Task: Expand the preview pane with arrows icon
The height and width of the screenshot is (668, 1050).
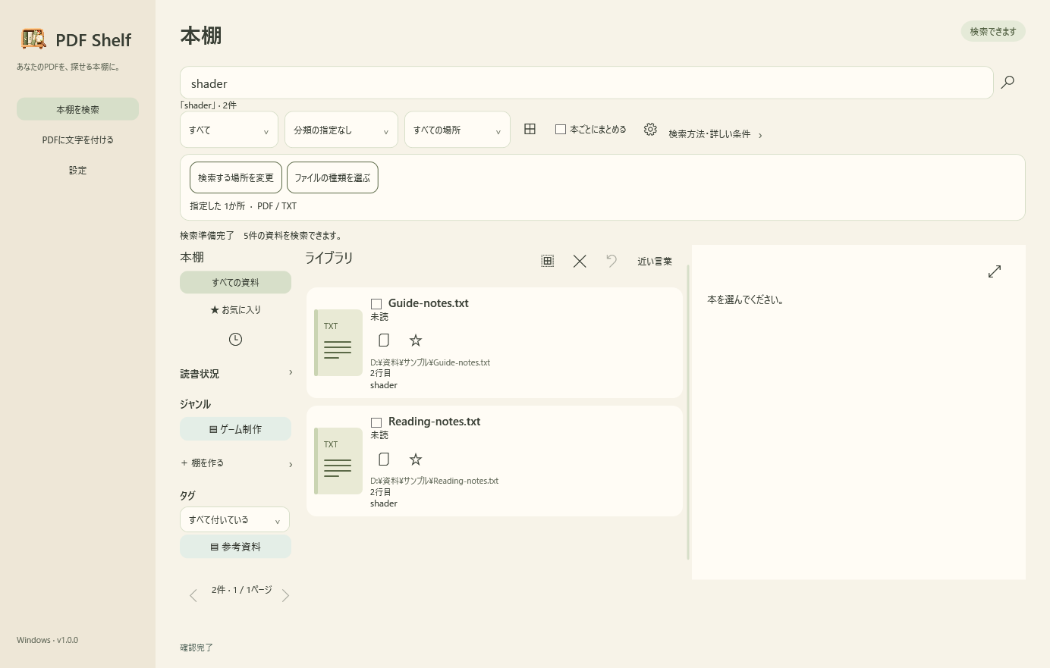Action: click(x=995, y=271)
